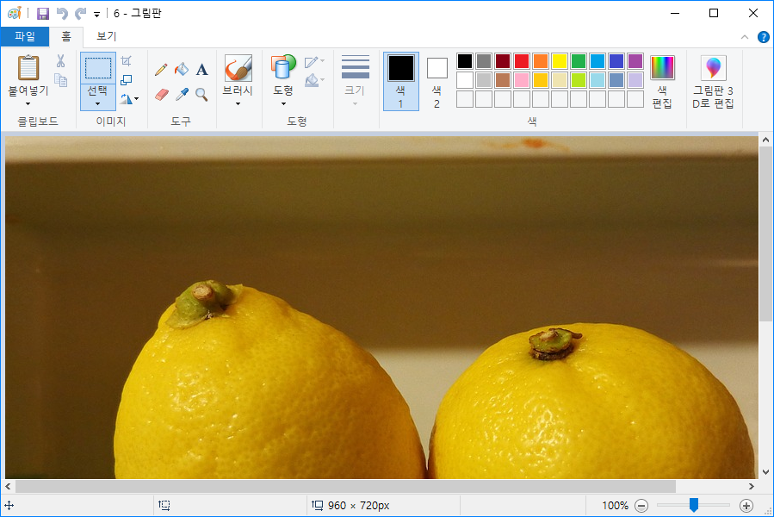Click the Brushes tool icon

238,68
